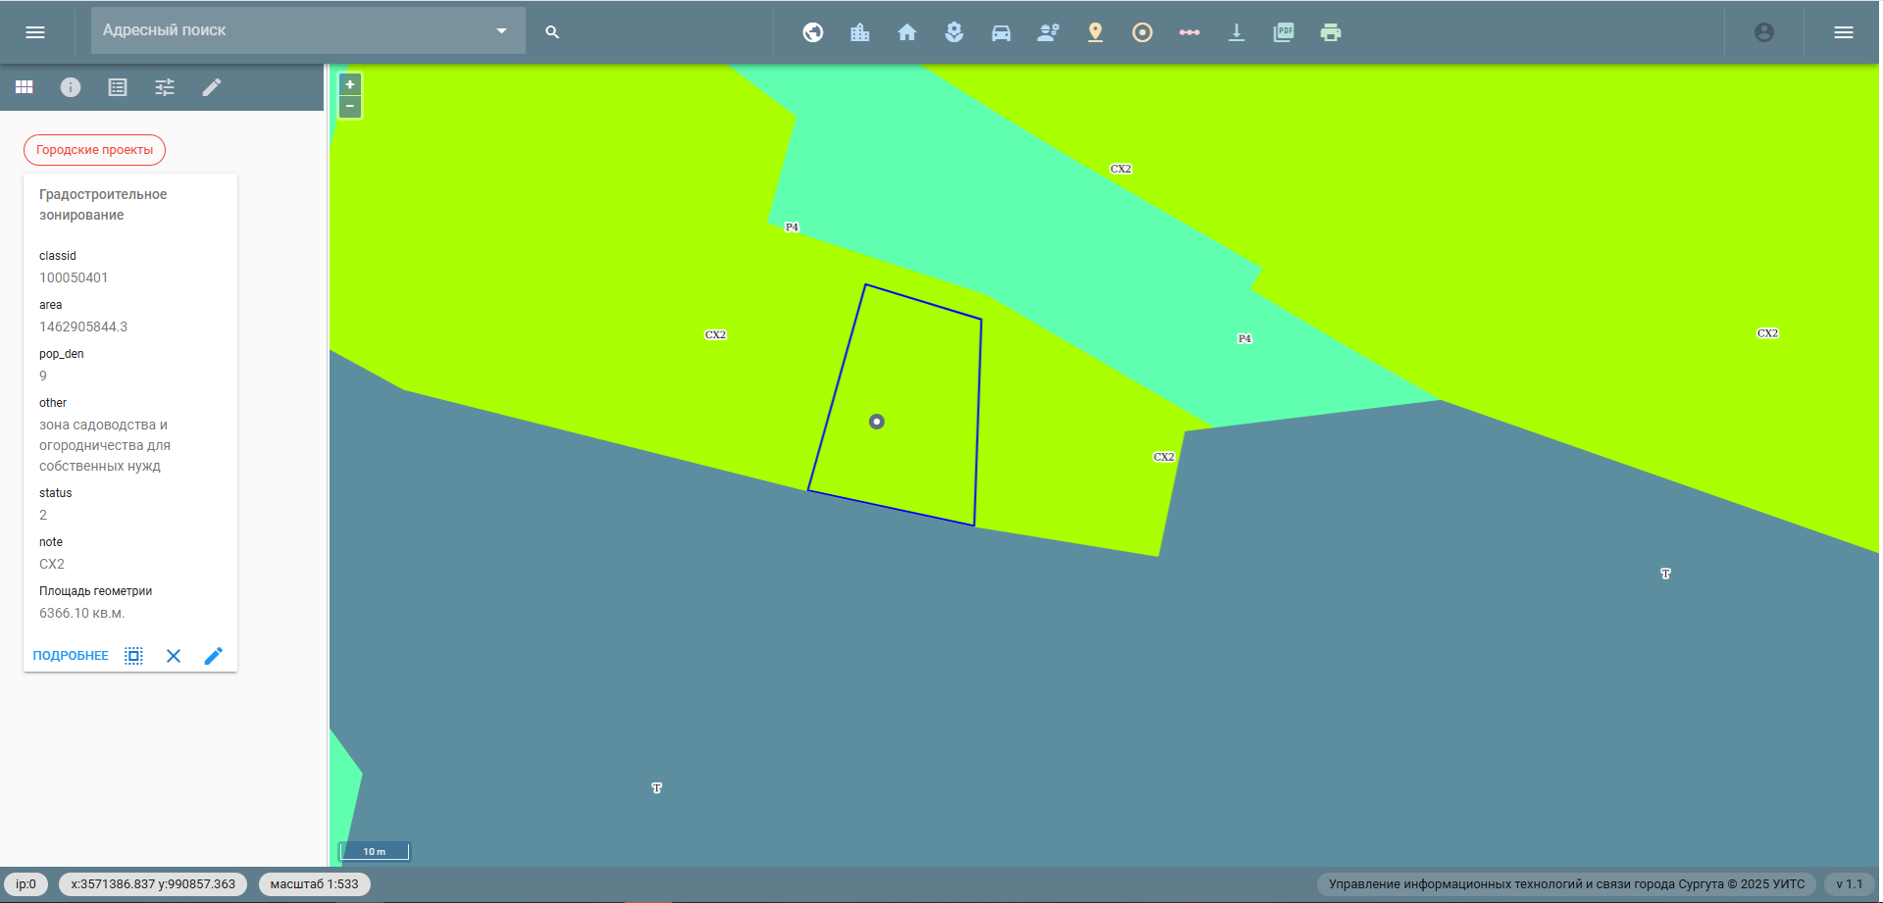Click the zoom-to-selection icon in the card
1883x903 pixels.
134,656
